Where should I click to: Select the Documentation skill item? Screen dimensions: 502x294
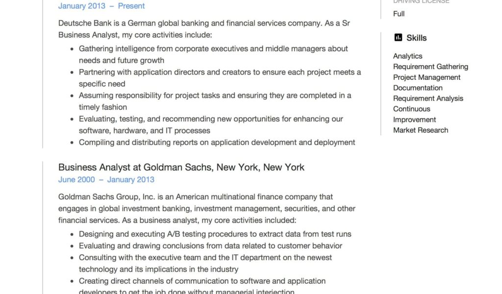(418, 88)
